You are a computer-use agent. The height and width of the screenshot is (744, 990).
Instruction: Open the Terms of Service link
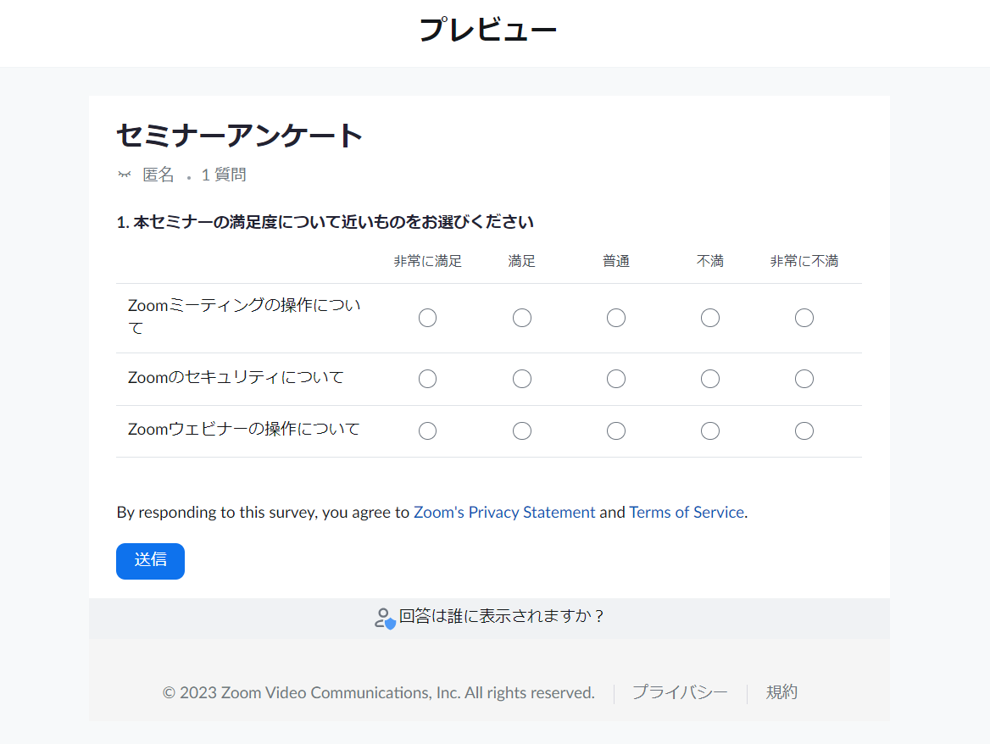[687, 513]
